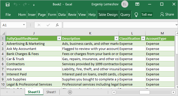
Task: Expand the formula bar chevron
Action: (176, 25)
